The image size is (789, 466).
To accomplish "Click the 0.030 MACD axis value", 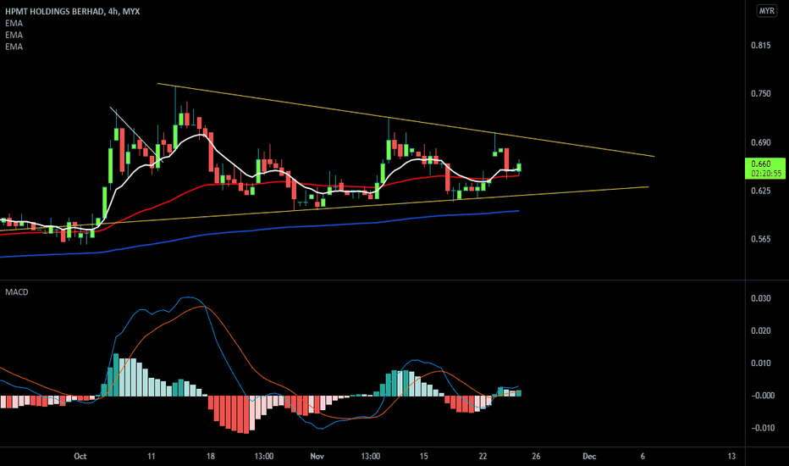I will pyautogui.click(x=761, y=298).
